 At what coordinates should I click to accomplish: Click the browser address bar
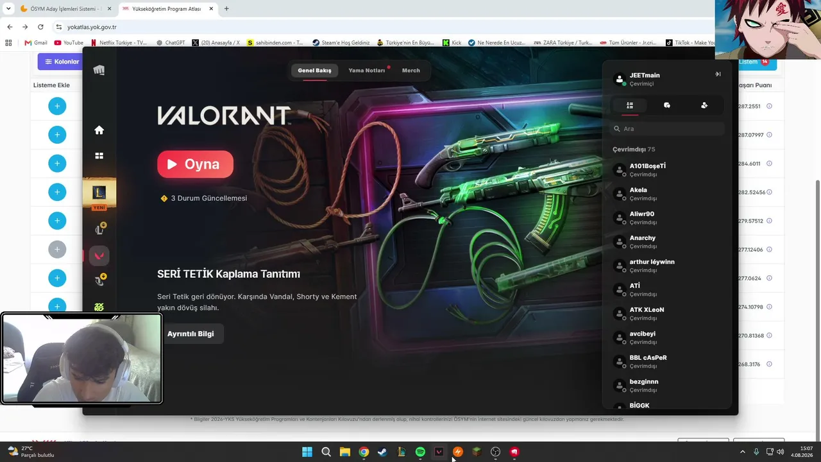385,27
